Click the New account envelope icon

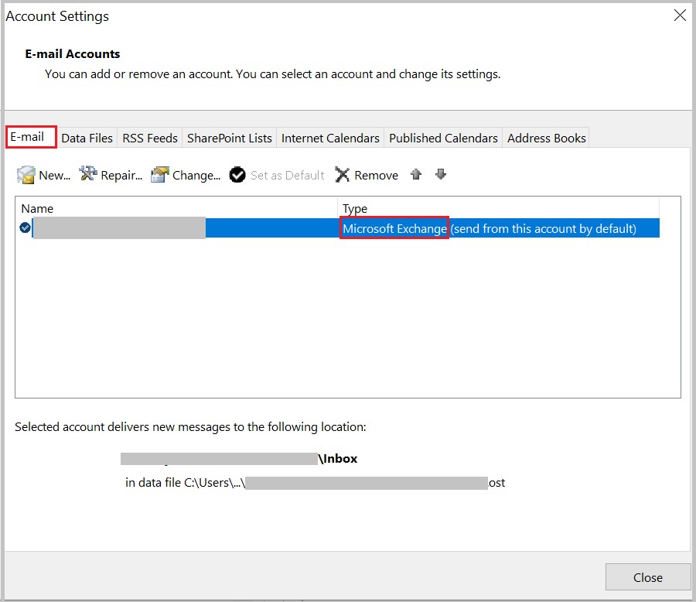(x=26, y=175)
